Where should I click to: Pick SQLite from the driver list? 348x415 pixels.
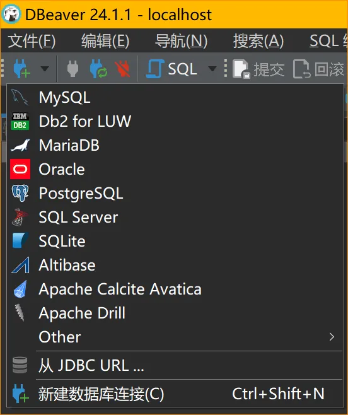pos(175,241)
